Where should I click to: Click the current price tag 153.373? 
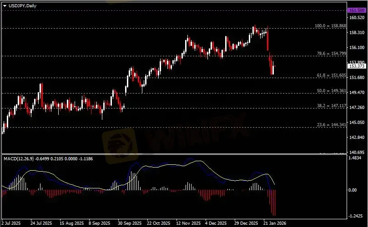coord(357,66)
